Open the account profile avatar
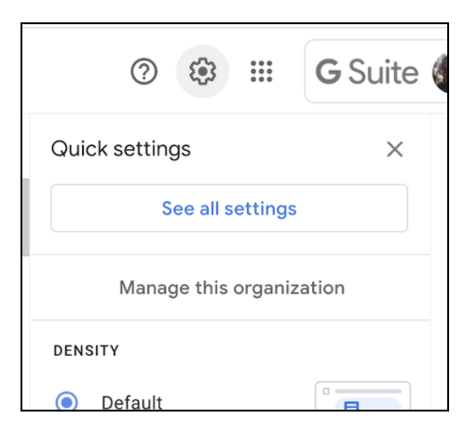The image size is (464, 432). (440, 73)
